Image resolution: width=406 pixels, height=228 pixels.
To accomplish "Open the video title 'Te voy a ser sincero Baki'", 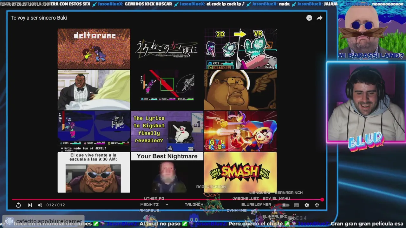I will (39, 18).
